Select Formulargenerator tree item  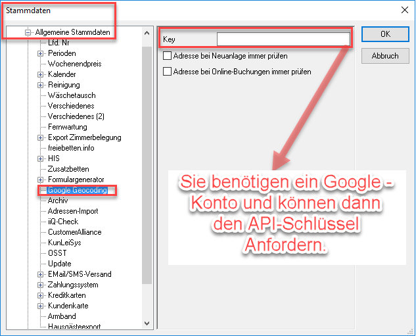click(76, 180)
